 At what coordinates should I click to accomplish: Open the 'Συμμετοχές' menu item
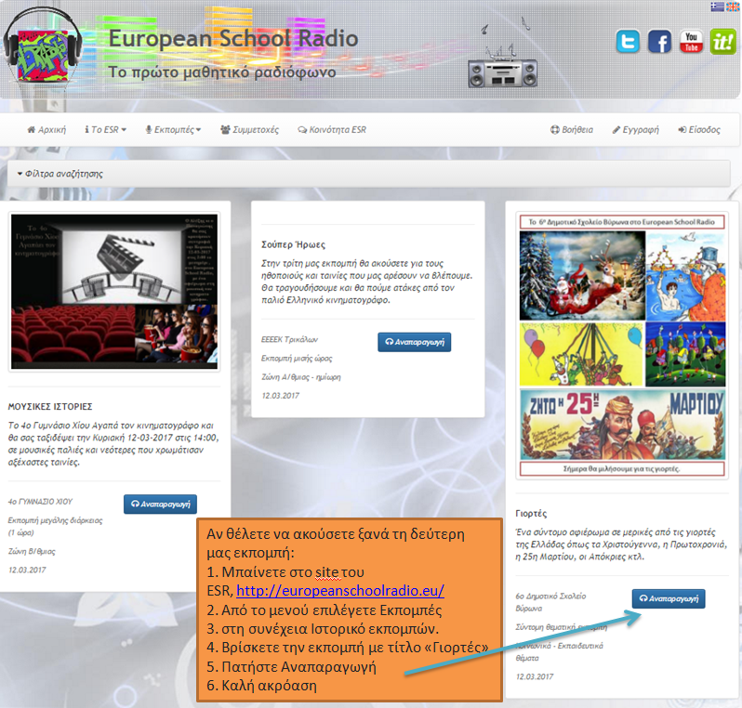click(249, 130)
